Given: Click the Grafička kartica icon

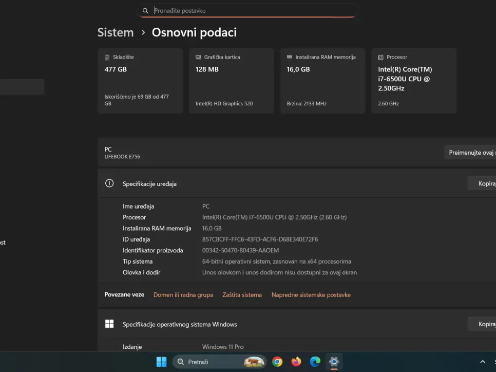Looking at the screenshot, I should click(x=198, y=57).
